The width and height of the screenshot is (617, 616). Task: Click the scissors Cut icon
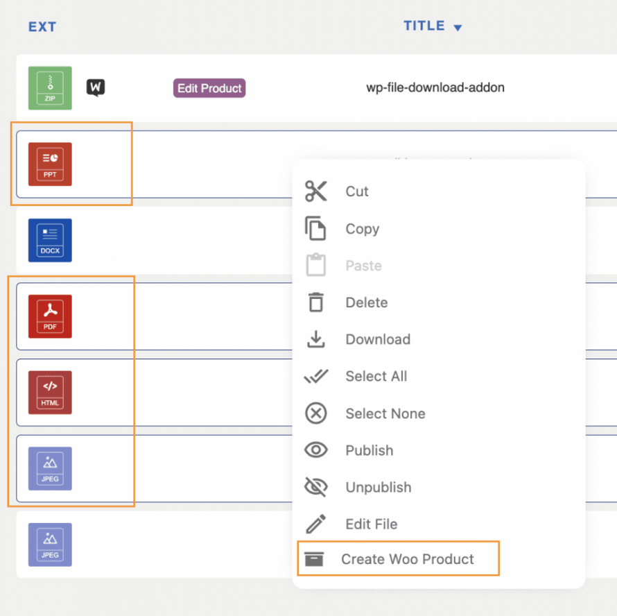(316, 191)
